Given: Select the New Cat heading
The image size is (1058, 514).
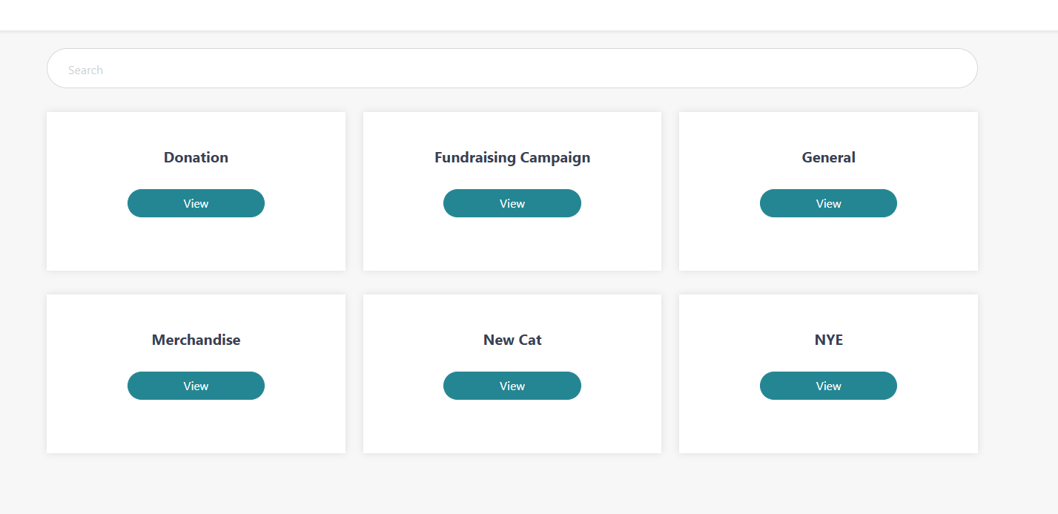Looking at the screenshot, I should coord(512,340).
